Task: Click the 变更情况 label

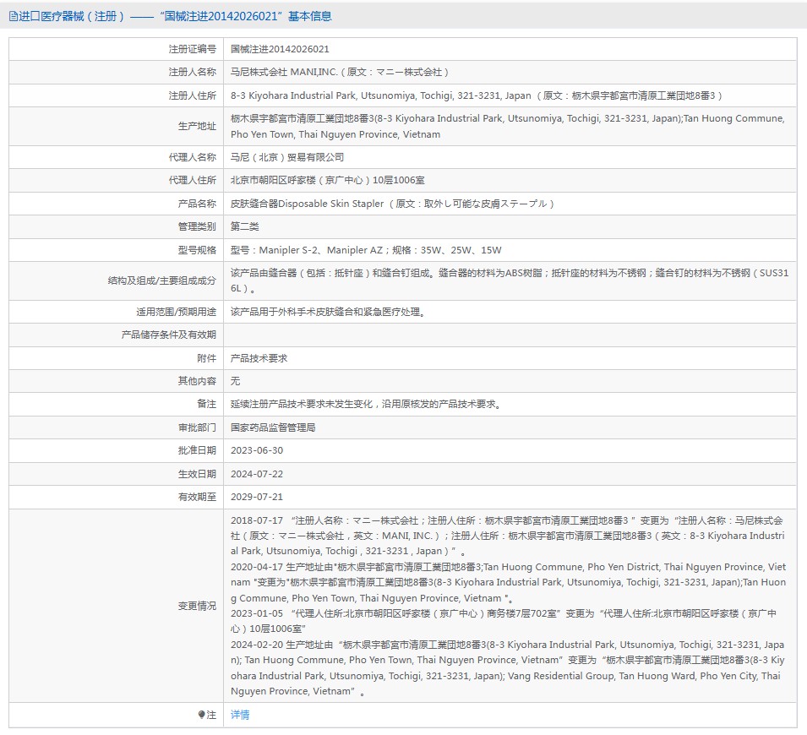Action: click(197, 606)
